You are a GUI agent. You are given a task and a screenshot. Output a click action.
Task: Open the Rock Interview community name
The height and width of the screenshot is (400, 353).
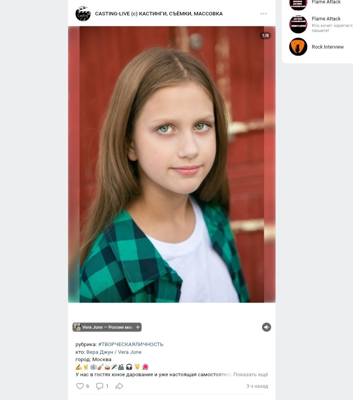click(327, 47)
